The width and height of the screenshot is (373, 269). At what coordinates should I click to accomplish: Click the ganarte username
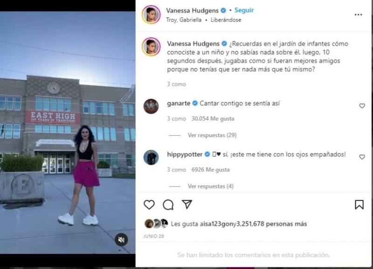click(179, 103)
